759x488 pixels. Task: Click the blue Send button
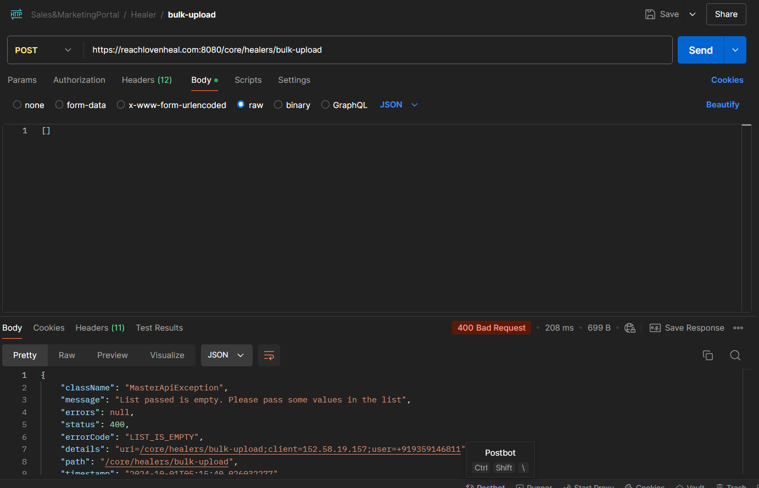(x=701, y=50)
